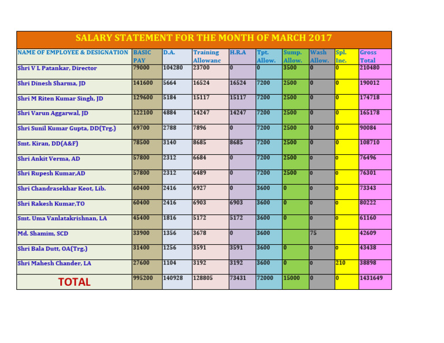
Task: Select Shri Rakesh Kumar,TO
Action: click(x=51, y=204)
